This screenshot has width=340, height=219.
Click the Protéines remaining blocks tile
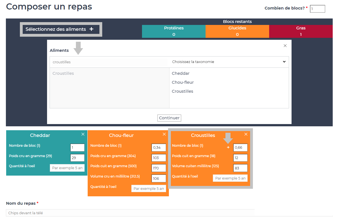[174, 31]
